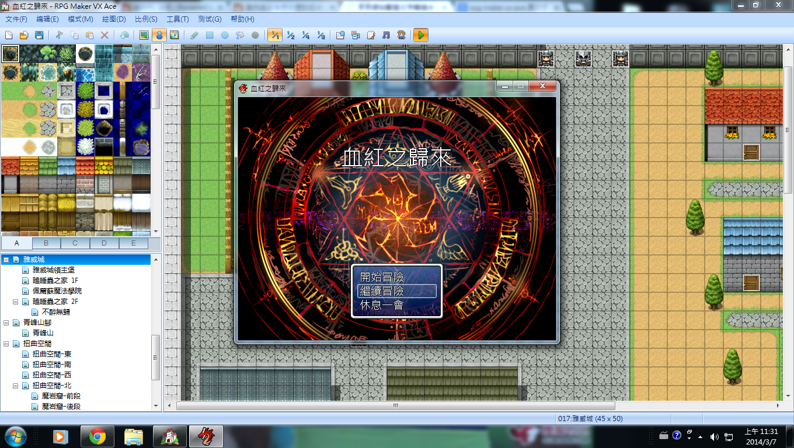Switch to Region editing mode

(x=174, y=35)
